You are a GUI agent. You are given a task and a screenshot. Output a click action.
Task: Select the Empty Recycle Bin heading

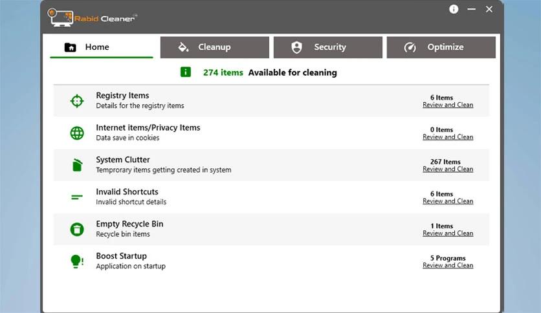click(x=129, y=224)
